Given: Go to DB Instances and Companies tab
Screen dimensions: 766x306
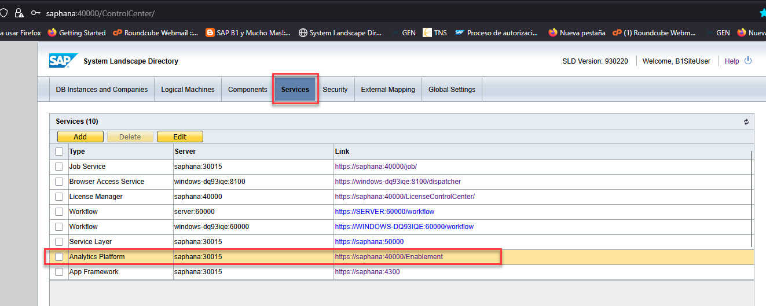Looking at the screenshot, I should click(102, 90).
